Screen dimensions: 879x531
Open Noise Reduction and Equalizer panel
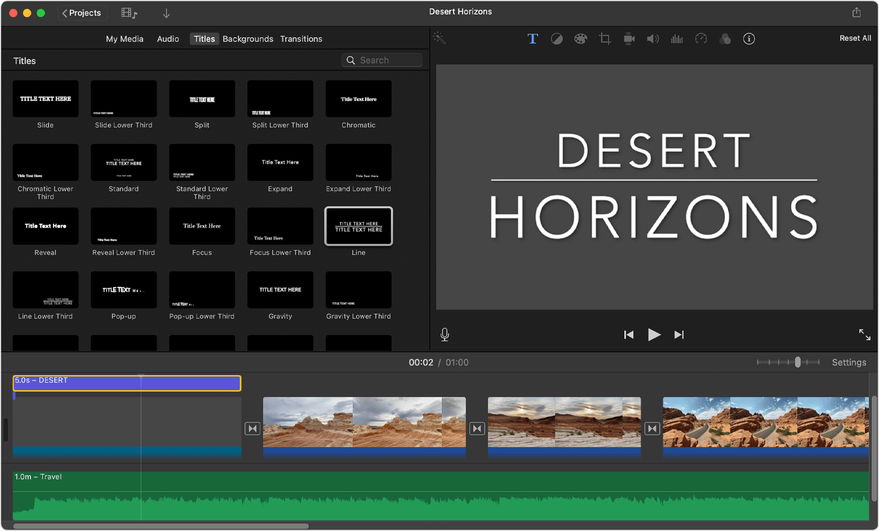(677, 38)
